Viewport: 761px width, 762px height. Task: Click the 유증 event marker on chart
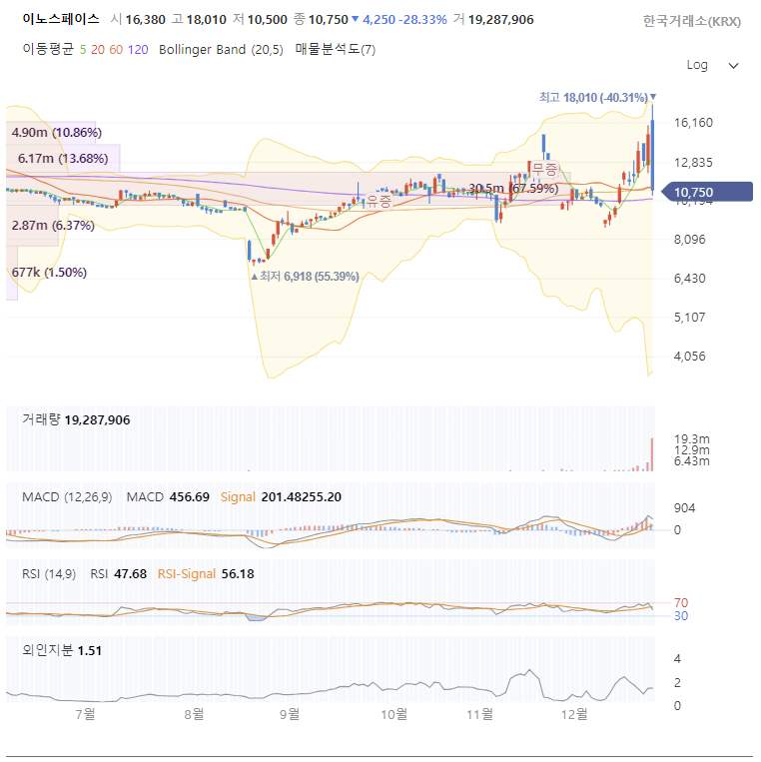coord(379,201)
